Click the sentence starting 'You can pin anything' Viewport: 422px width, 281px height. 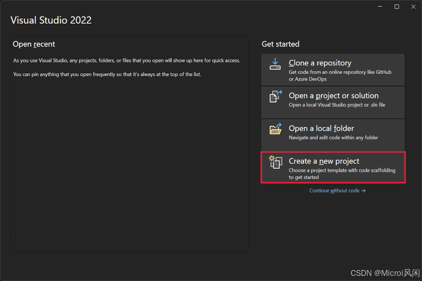click(107, 74)
